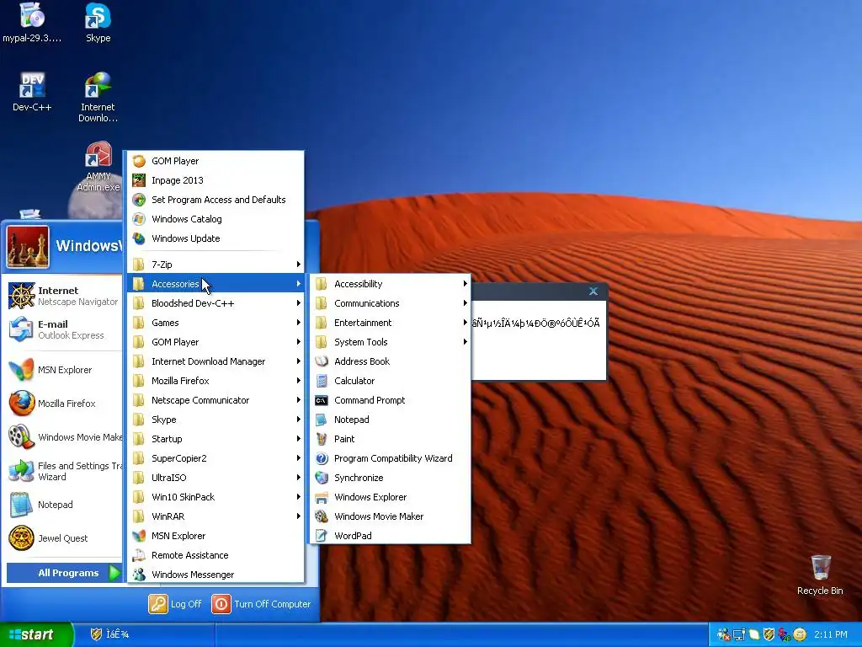
Task: Click the Inpage 2013 program icon
Action: point(139,180)
